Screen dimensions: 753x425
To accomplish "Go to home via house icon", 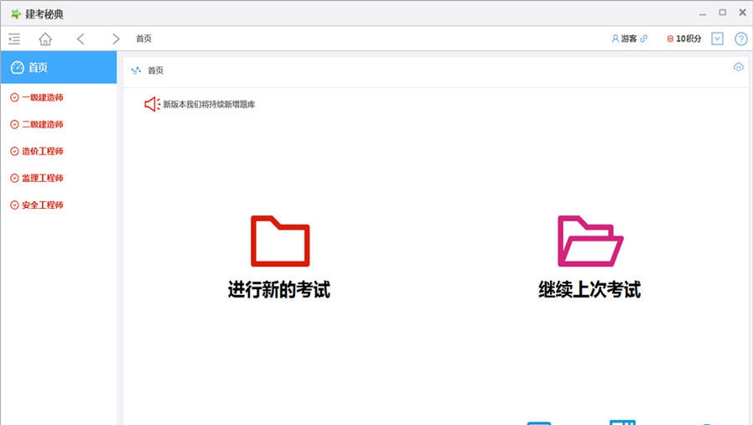I will [45, 39].
